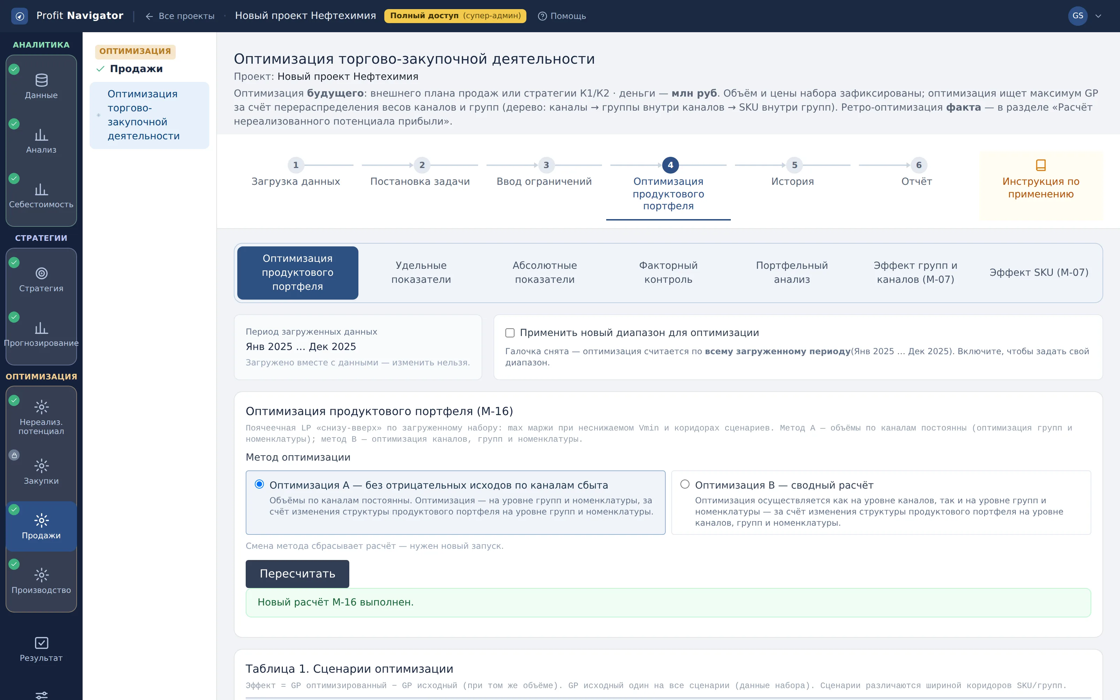This screenshot has height=700, width=1120.
Task: Open the sliders settings icon at sidebar bottom
Action: [41, 695]
